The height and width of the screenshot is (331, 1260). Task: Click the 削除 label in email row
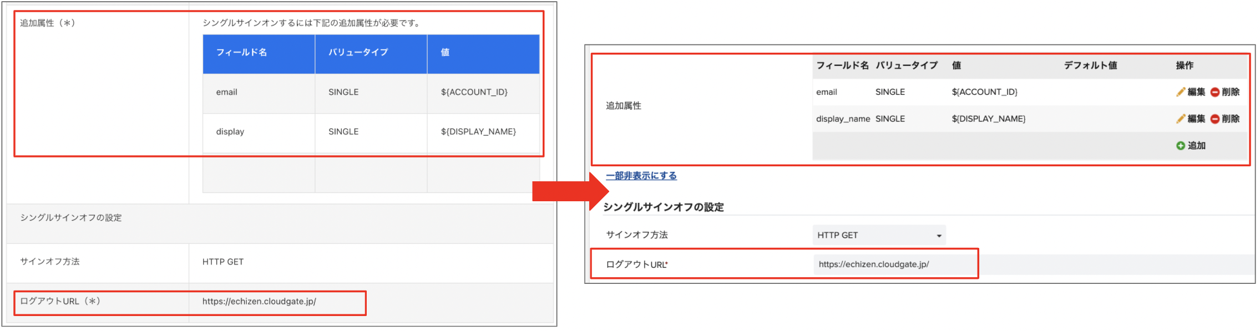(x=1231, y=92)
